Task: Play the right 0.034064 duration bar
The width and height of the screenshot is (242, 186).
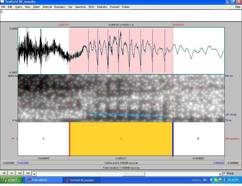Action: point(199,158)
